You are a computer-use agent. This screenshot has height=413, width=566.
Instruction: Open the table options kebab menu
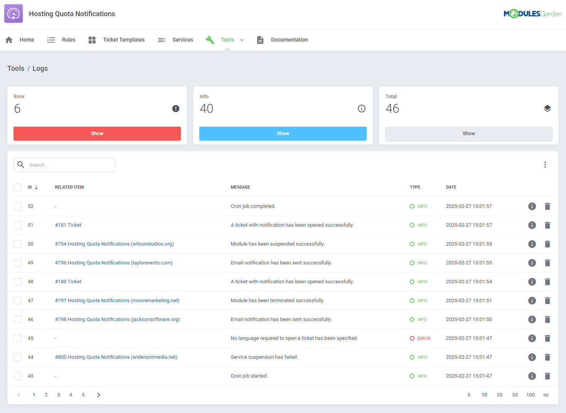(545, 164)
